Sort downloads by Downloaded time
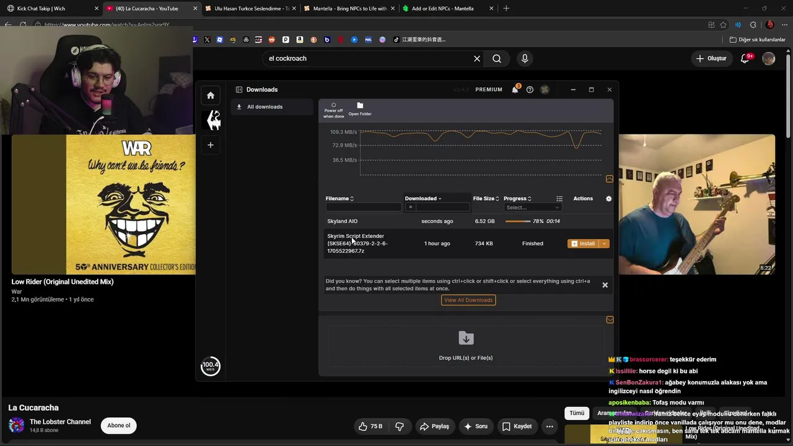793x446 pixels. pos(423,199)
